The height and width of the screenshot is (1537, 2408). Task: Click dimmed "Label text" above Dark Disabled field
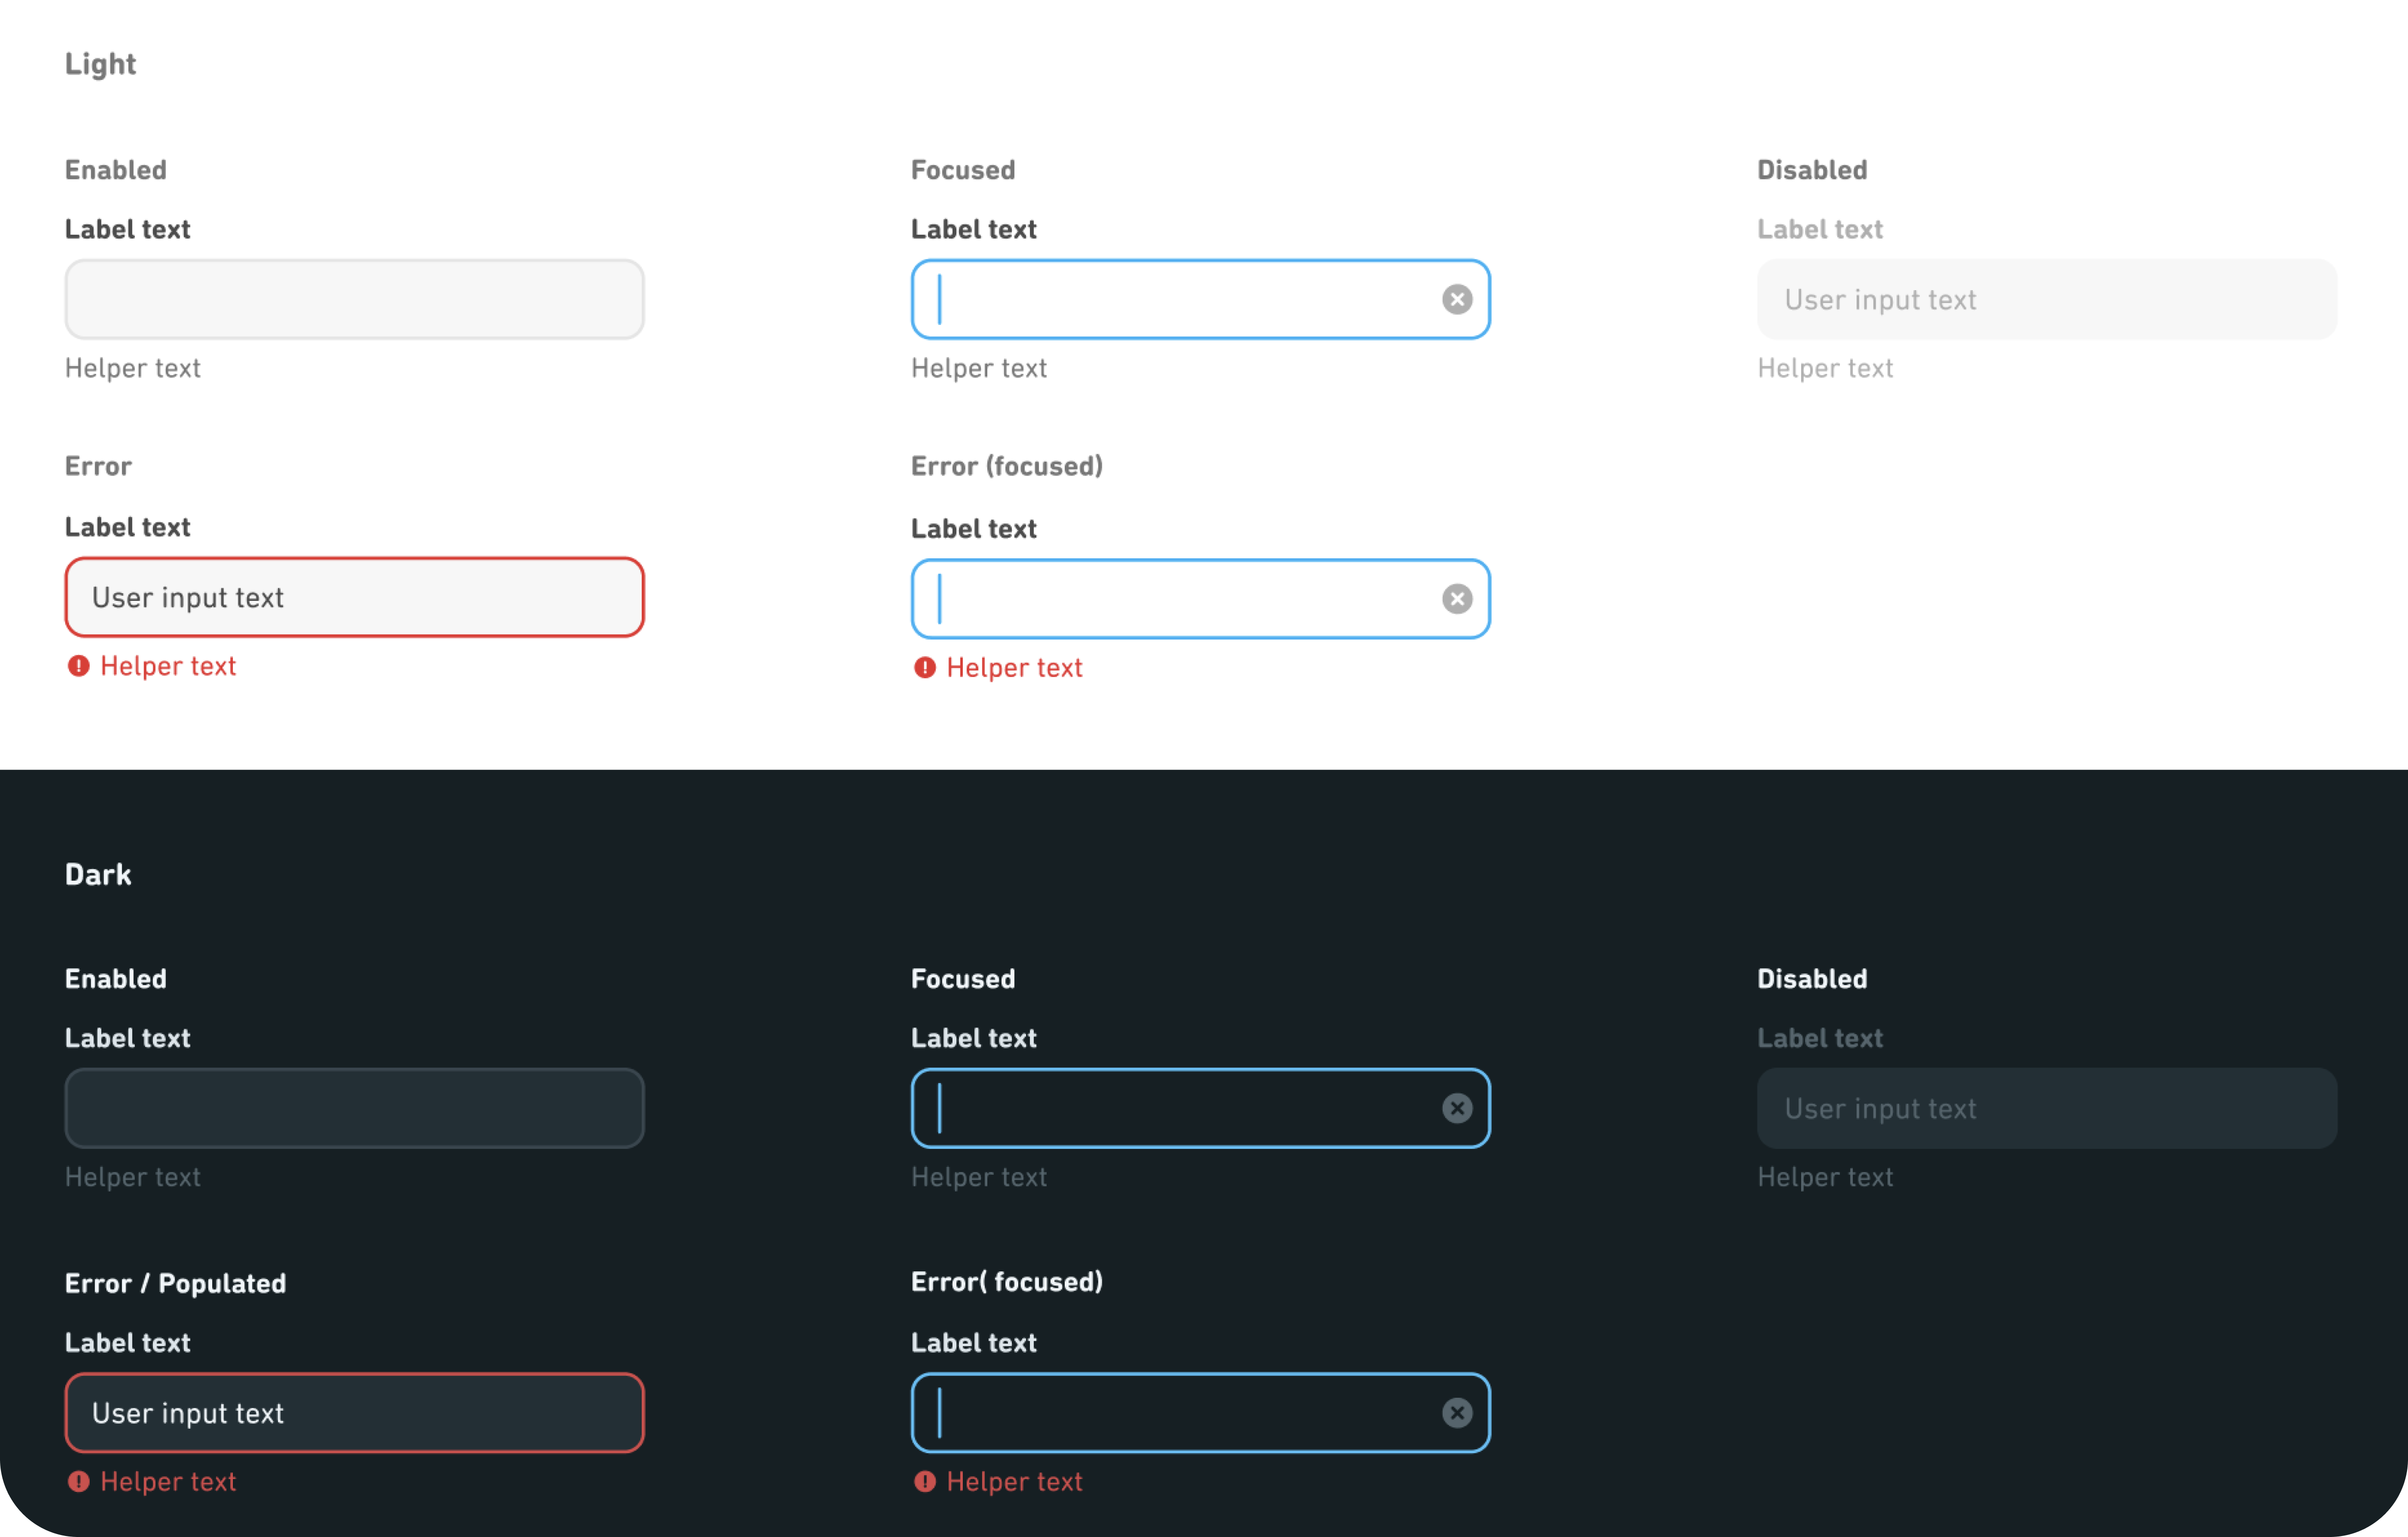pos(1820,1038)
